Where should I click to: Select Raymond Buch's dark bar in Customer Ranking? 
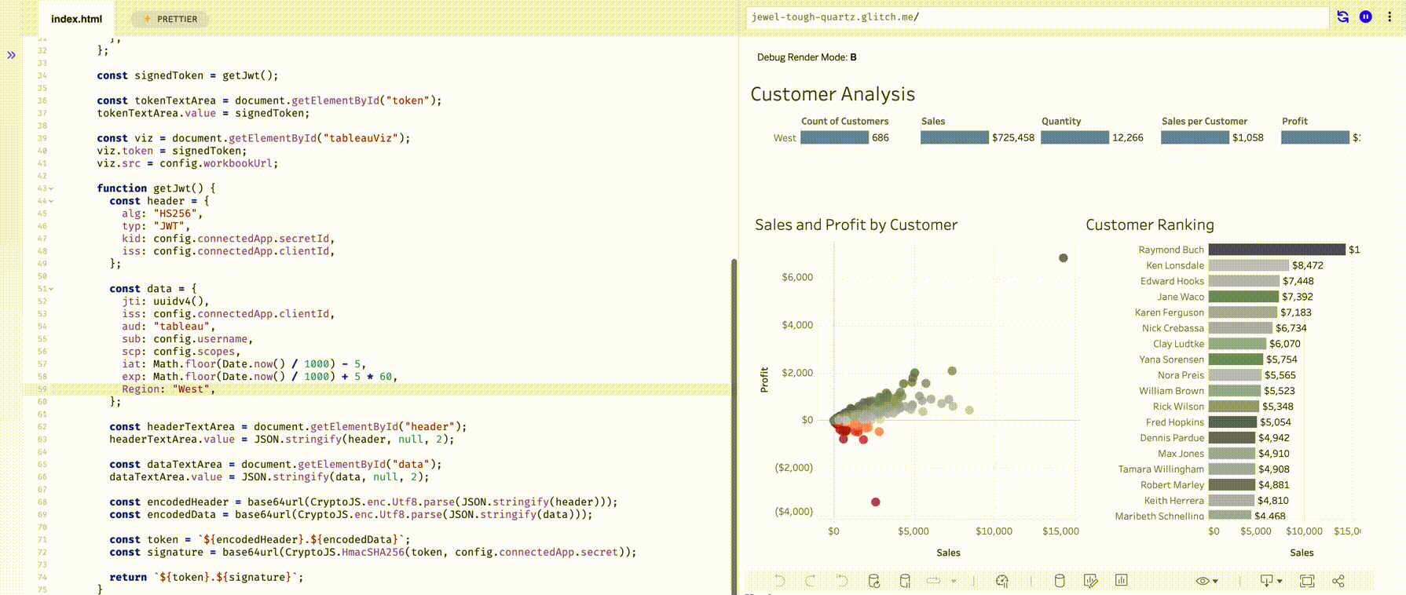pos(1276,250)
